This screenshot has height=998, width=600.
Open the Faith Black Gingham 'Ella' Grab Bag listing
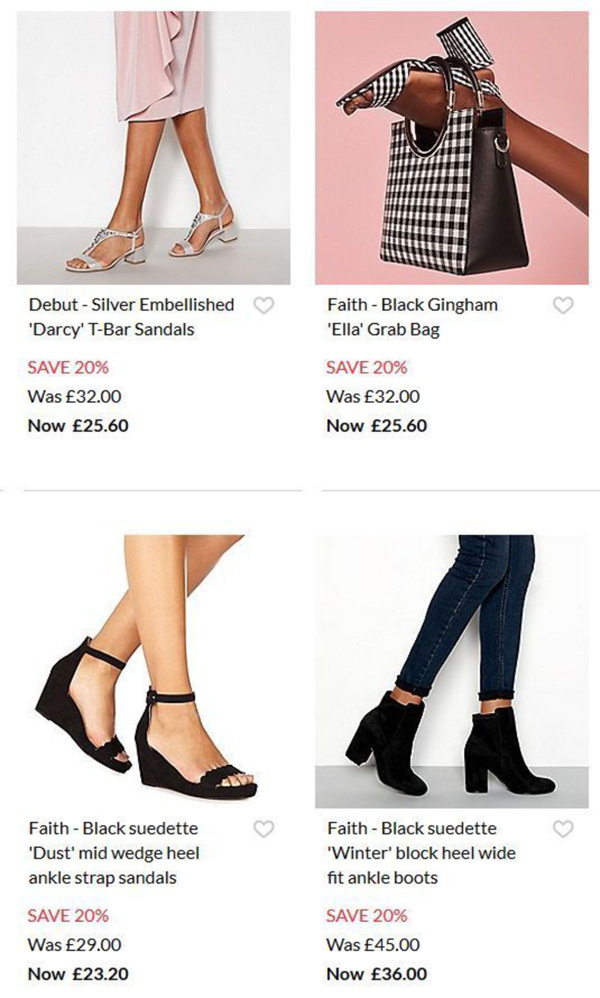click(412, 314)
